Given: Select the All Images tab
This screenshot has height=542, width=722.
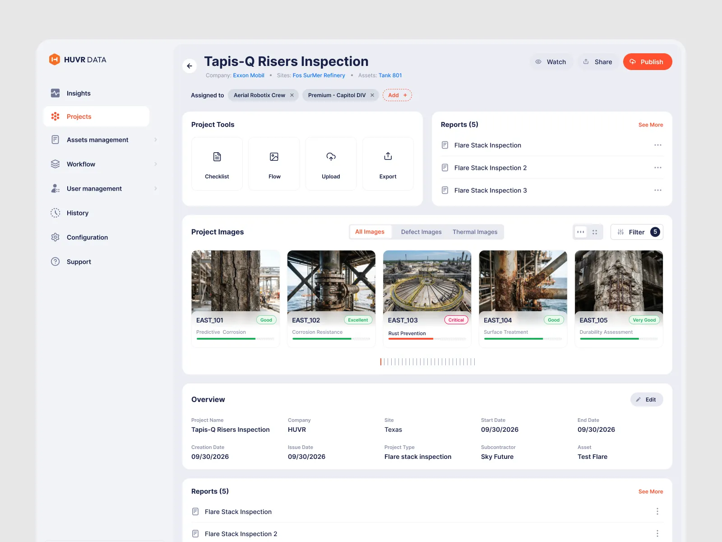Looking at the screenshot, I should (370, 232).
